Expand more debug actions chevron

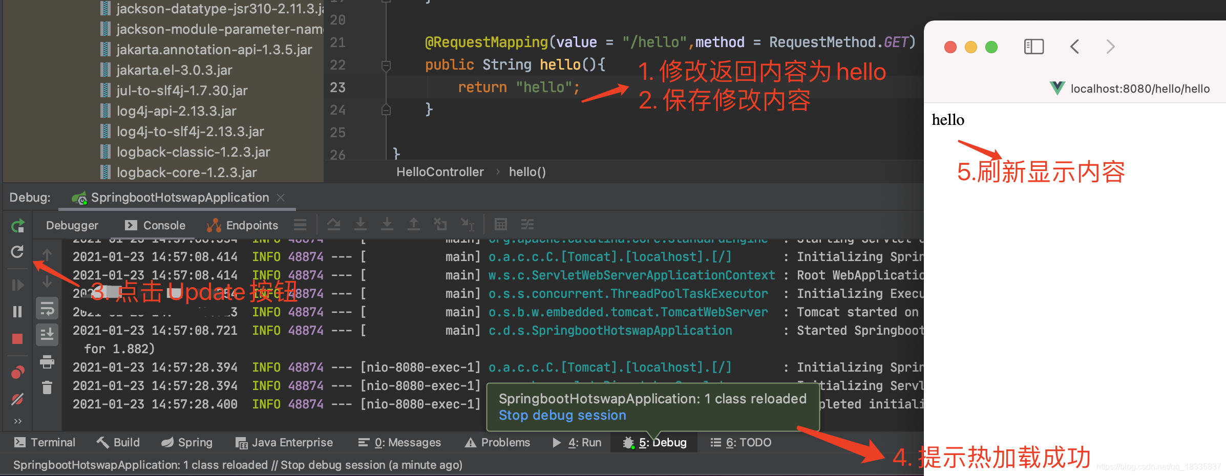coord(17,421)
